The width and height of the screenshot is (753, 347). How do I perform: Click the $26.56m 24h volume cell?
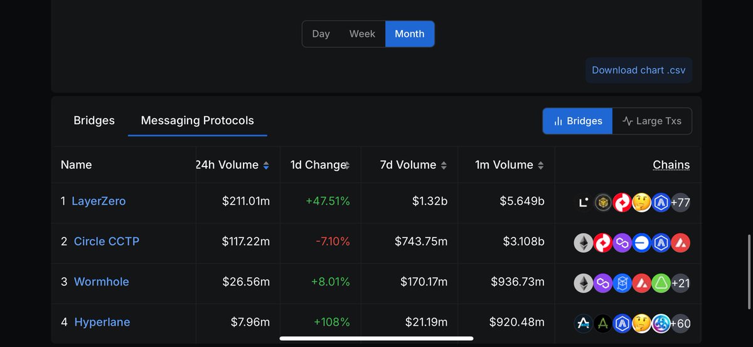(246, 282)
